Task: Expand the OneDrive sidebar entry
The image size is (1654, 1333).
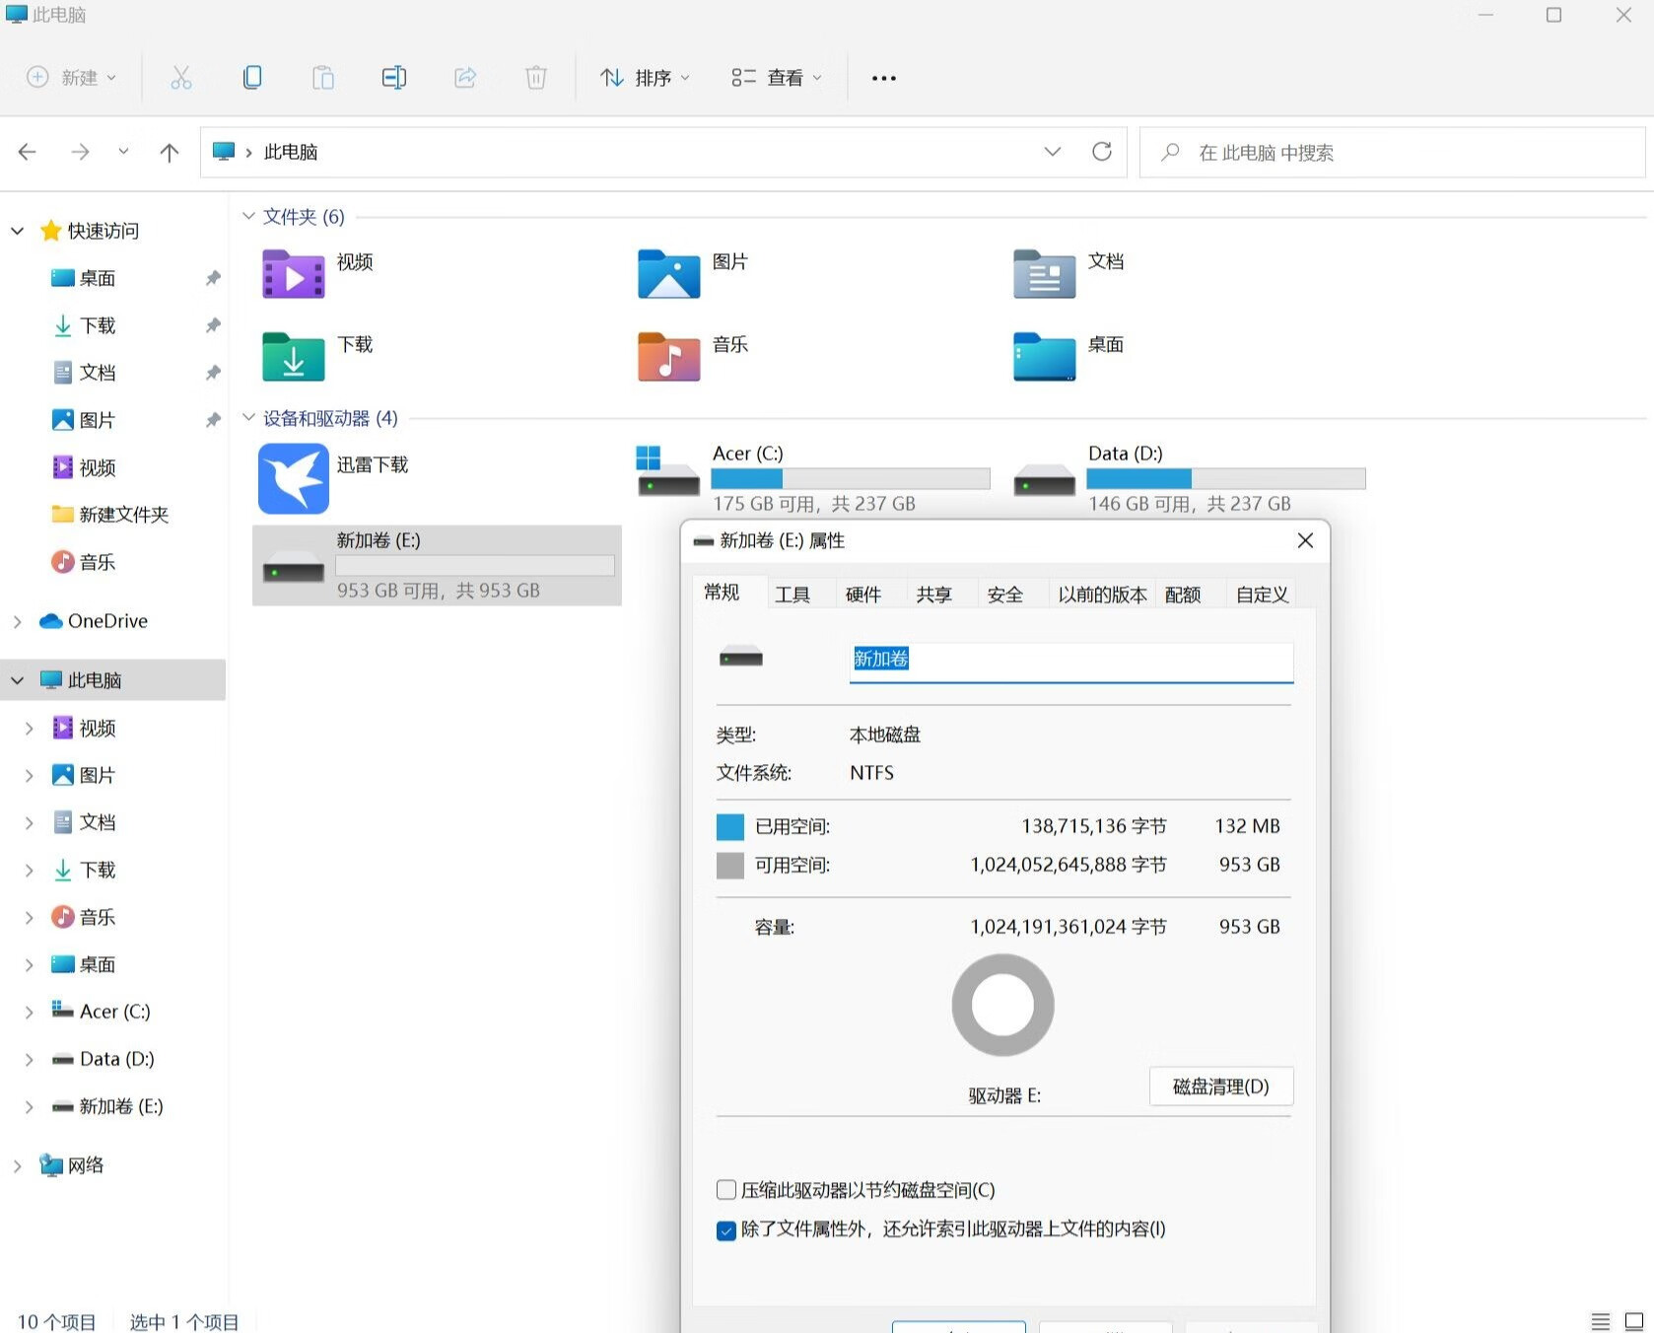Action: [17, 621]
